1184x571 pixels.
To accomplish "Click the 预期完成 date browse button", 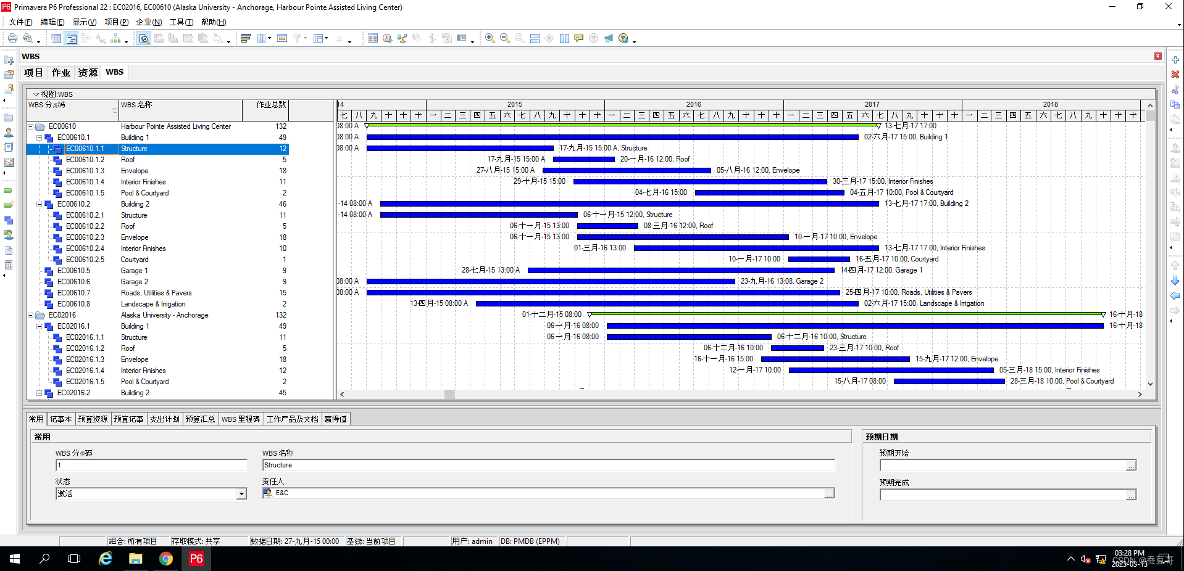I will 1131,495.
